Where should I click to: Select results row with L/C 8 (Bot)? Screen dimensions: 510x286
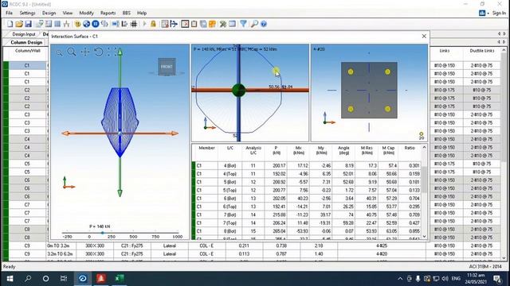(307, 231)
